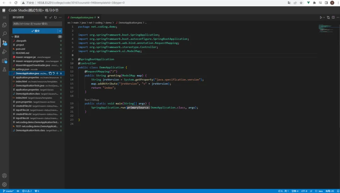Click the open file icon on DemoApplication.java row
Viewport: 340px width, 193px height.
[50, 74]
